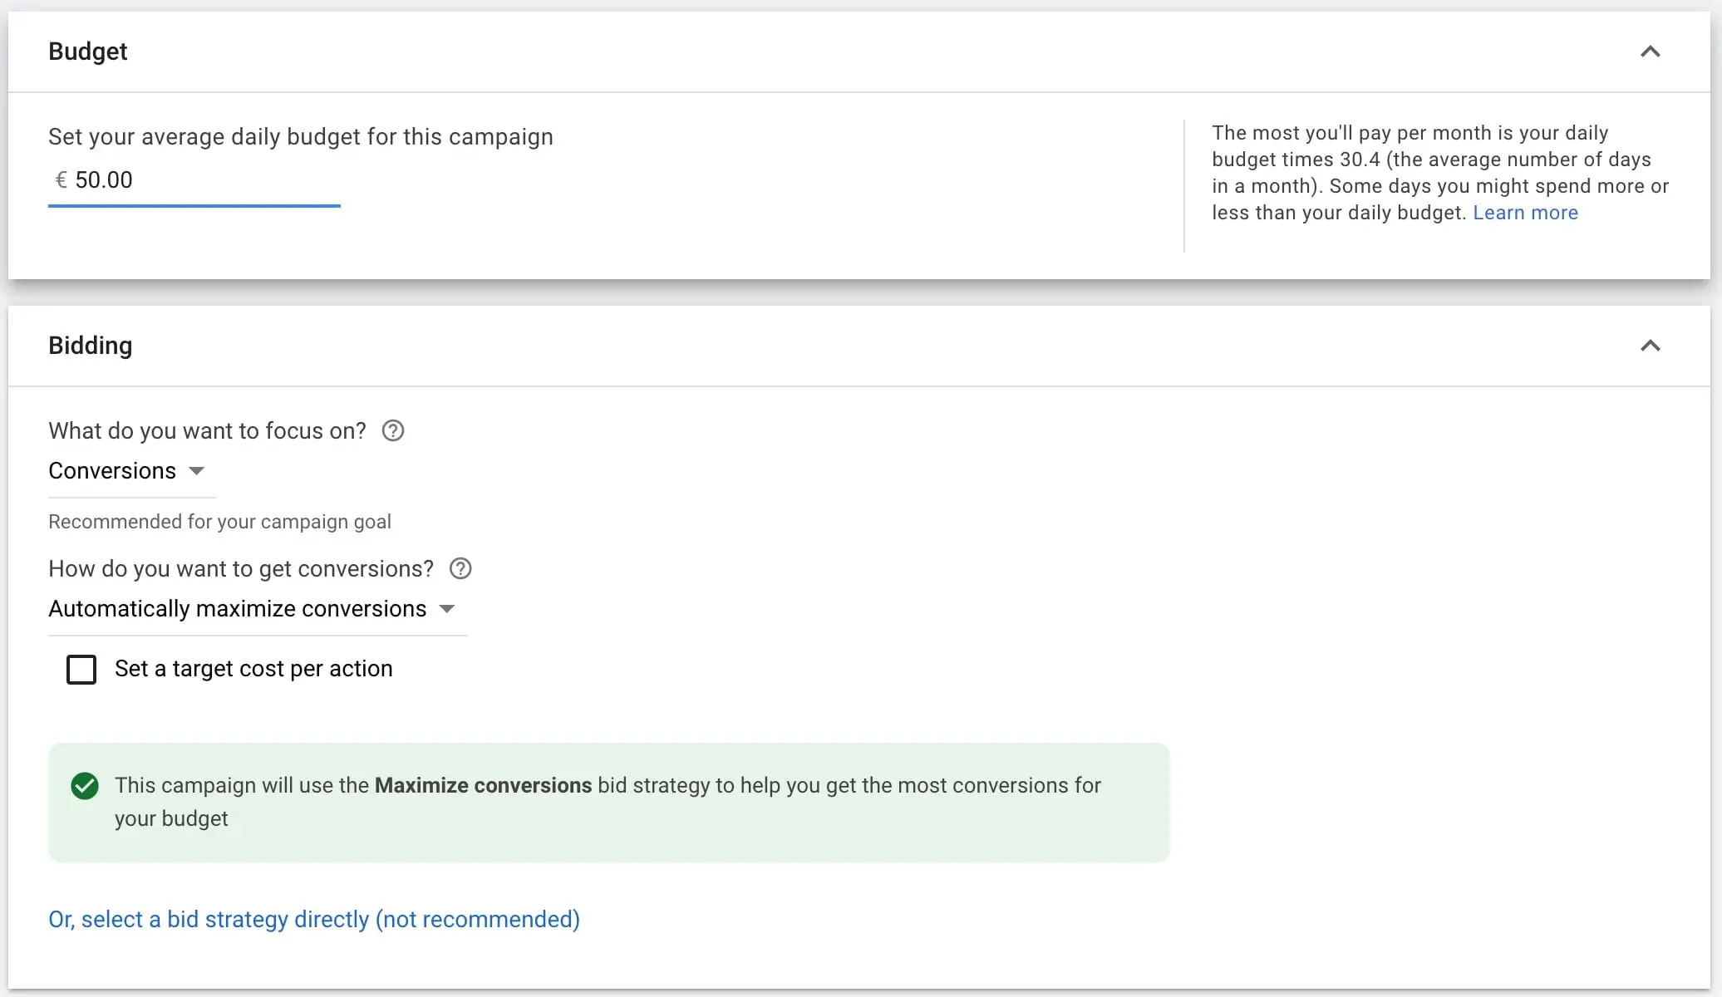Image resolution: width=1722 pixels, height=997 pixels.
Task: Open the Conversions focus dropdown
Action: (x=112, y=471)
